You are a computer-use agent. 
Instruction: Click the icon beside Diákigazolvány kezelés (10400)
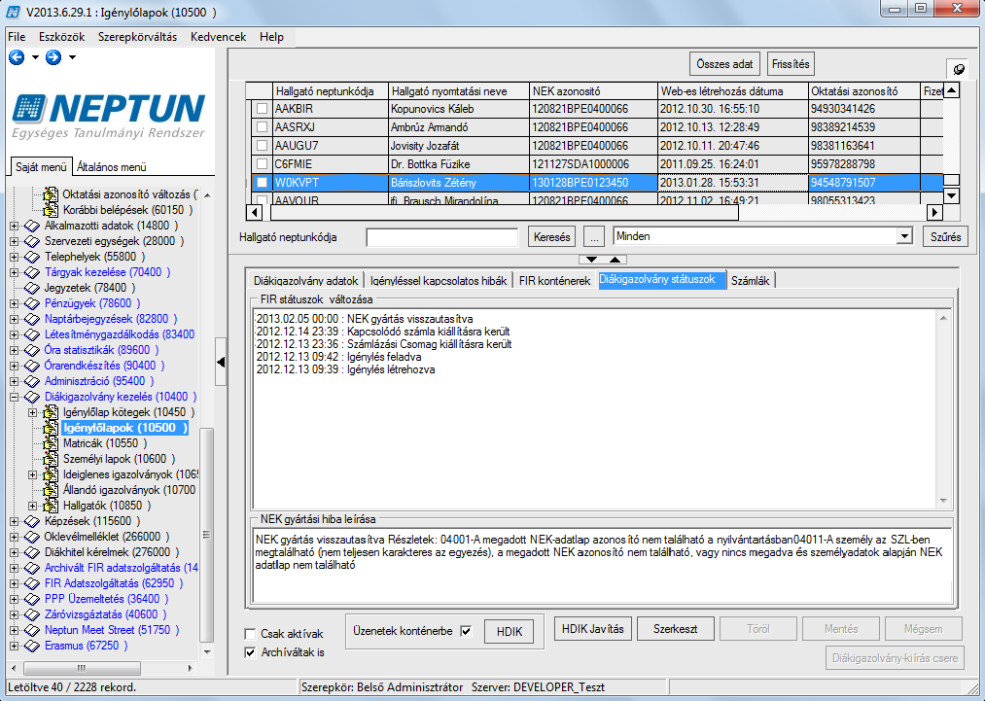click(x=31, y=397)
